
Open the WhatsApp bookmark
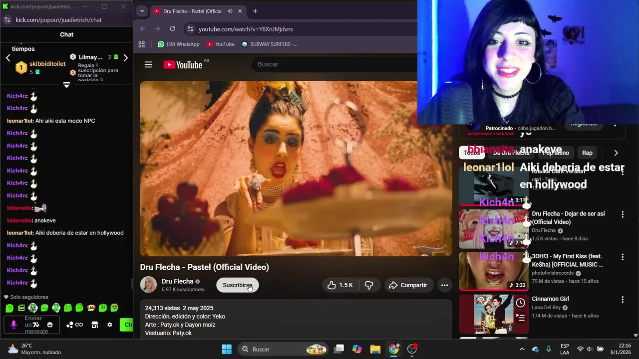178,44
